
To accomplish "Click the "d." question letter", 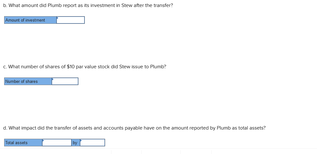I will coord(5,128).
